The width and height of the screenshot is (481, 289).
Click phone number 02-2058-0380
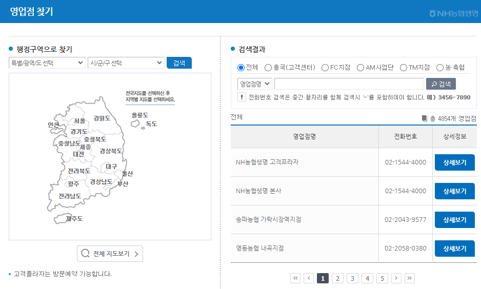(406, 249)
